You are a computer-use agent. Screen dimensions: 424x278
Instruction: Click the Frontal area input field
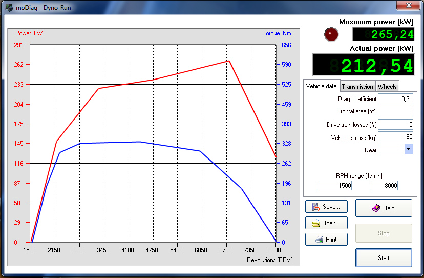coord(395,111)
